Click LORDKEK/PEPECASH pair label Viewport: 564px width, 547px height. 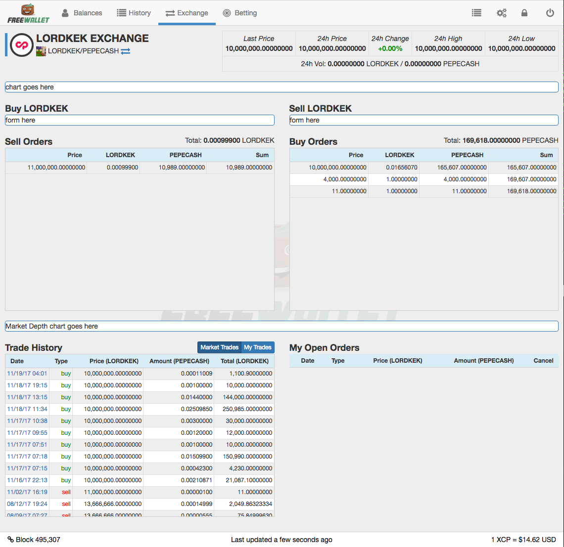click(84, 51)
